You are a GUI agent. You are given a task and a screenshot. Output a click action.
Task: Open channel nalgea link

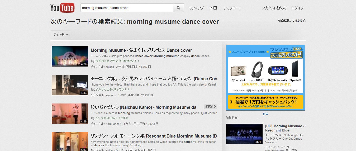click(x=110, y=67)
